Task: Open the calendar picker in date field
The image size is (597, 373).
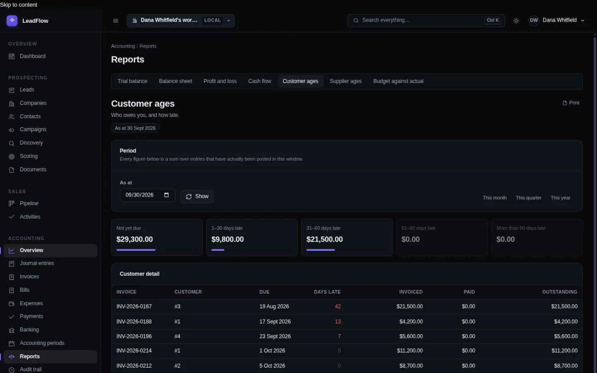Action: 167,195
